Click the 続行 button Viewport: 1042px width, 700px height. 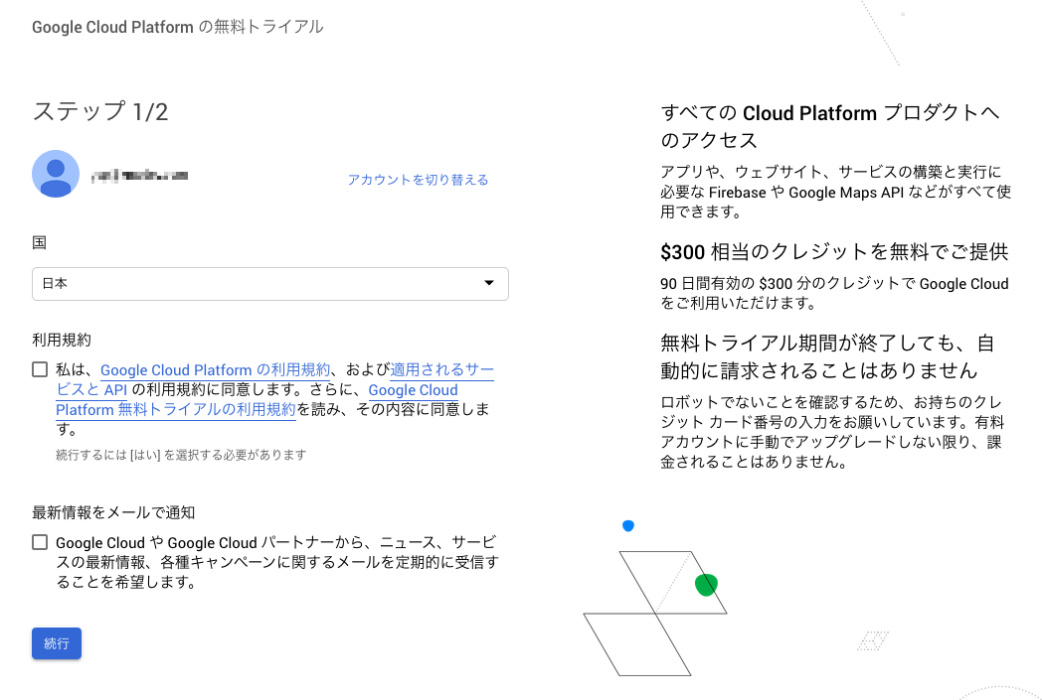pyautogui.click(x=57, y=643)
